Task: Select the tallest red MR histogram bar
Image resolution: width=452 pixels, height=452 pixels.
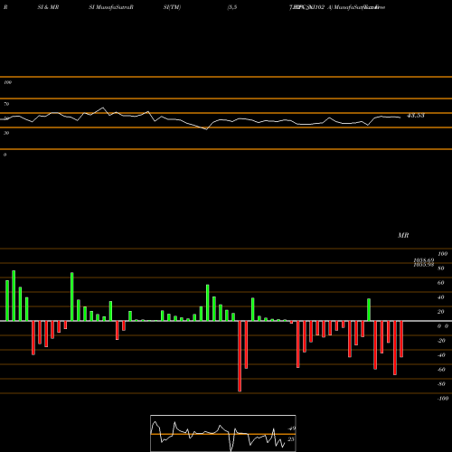Action: pos(240,356)
